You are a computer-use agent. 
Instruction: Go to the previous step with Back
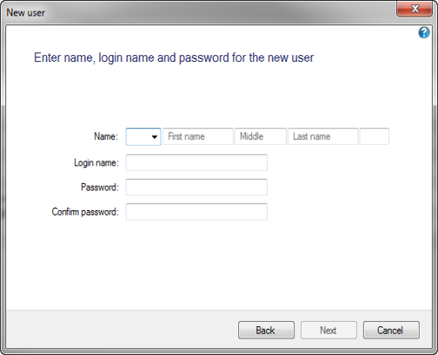[x=266, y=330]
